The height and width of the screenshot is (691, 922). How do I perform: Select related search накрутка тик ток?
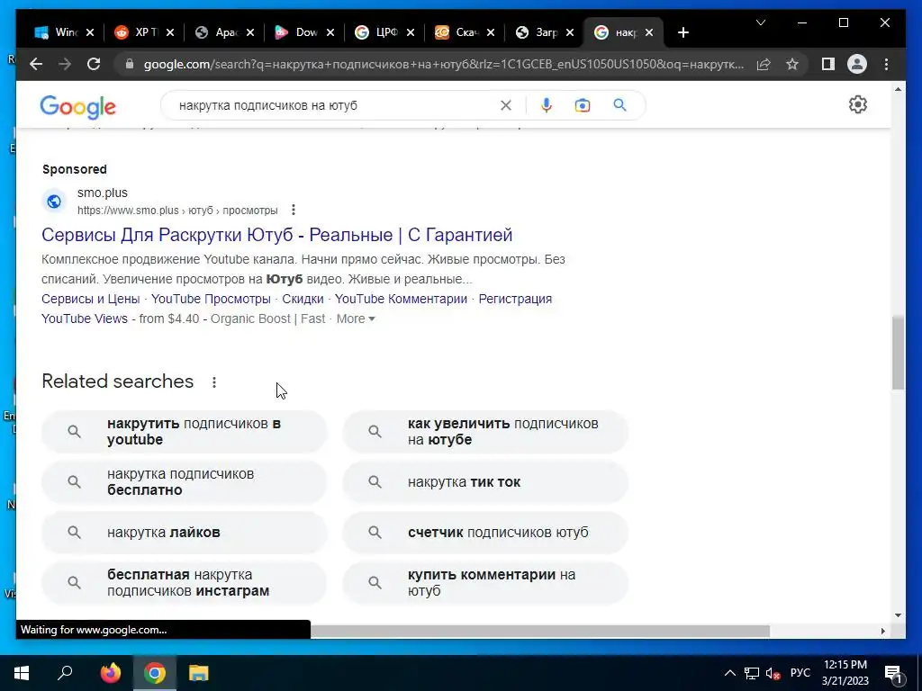(485, 482)
